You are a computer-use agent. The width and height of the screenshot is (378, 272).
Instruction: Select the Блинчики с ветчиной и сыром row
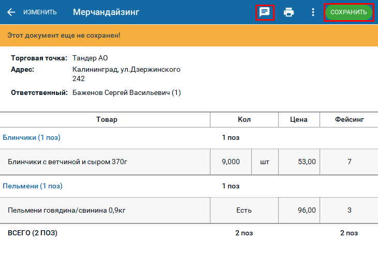pyautogui.click(x=189, y=162)
